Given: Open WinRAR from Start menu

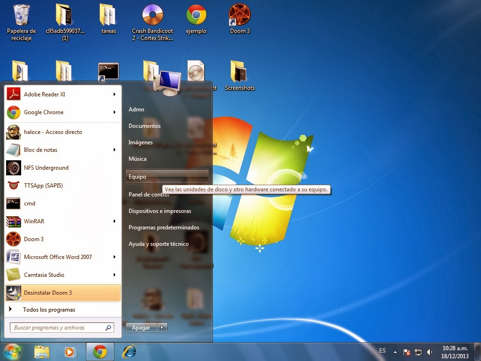Looking at the screenshot, I should coord(63,221).
